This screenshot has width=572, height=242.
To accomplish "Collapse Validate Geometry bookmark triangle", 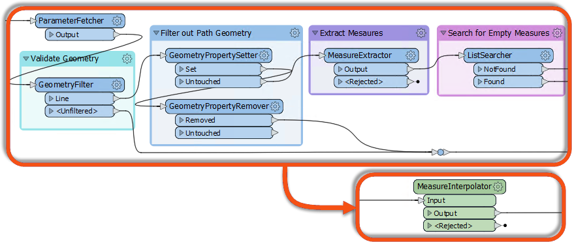I will [26, 58].
